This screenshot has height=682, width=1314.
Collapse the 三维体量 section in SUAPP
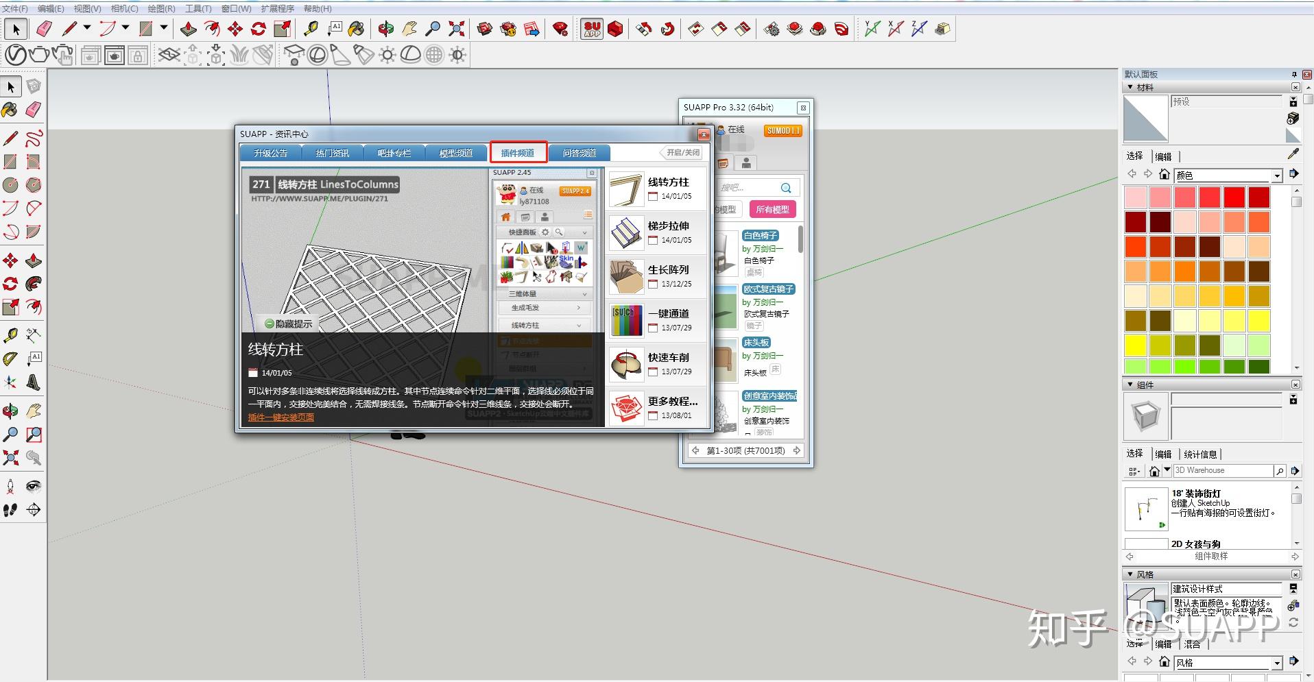[584, 293]
